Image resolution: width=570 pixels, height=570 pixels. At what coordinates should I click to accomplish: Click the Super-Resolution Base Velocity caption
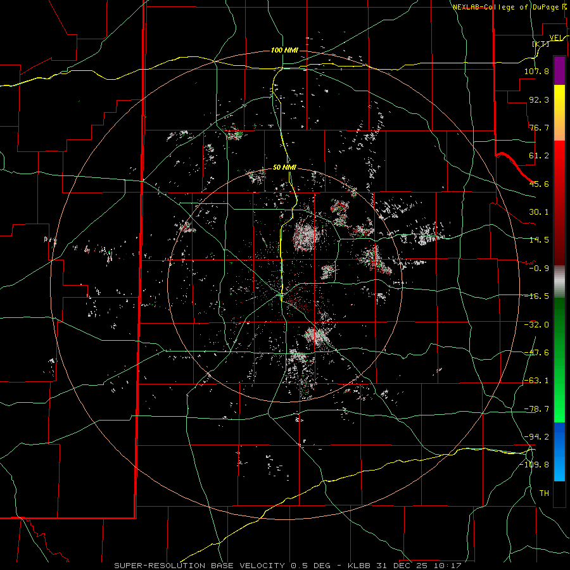[x=288, y=566]
